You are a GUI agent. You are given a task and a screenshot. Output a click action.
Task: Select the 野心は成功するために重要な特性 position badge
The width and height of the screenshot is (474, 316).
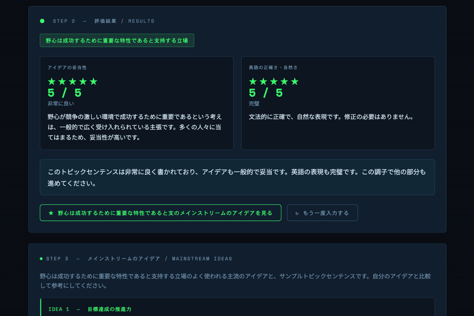[x=117, y=40]
